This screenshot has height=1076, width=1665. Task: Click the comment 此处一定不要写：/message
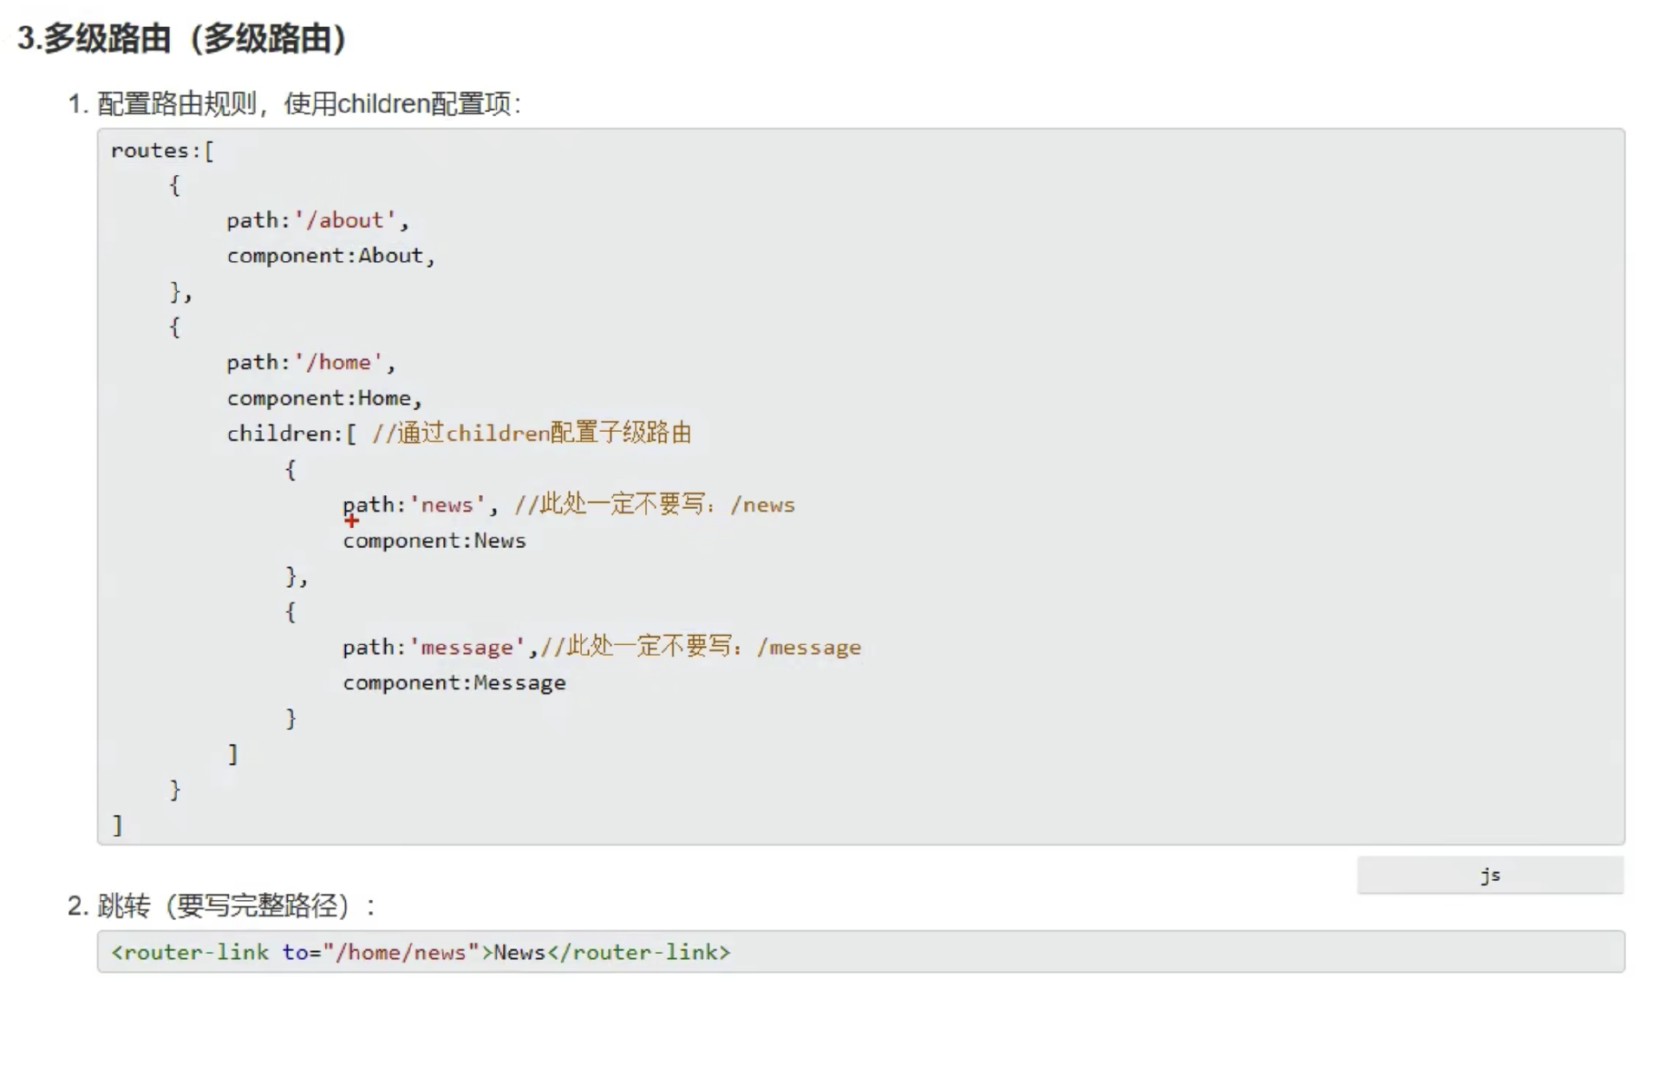tap(701, 647)
